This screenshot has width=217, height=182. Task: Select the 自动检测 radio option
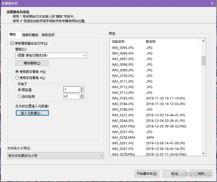[19, 96]
